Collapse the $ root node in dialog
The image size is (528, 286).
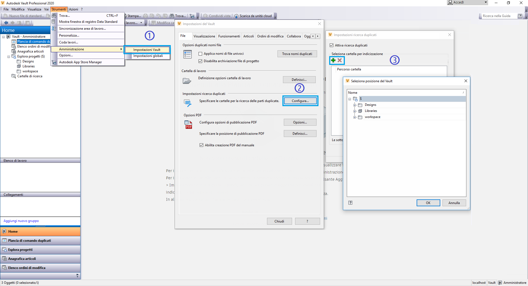350,99
